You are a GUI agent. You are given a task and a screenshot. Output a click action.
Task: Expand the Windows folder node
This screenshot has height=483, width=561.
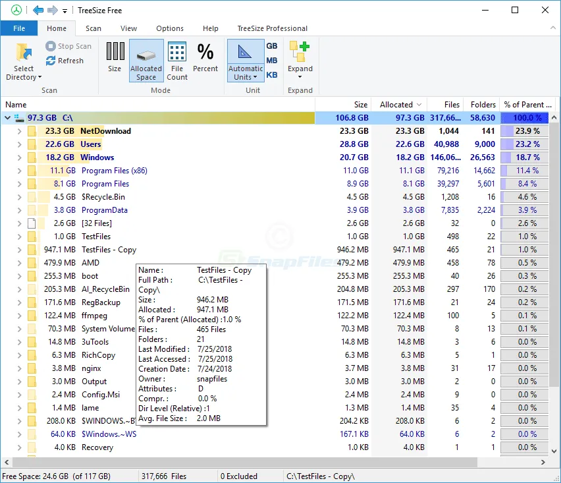click(x=19, y=157)
